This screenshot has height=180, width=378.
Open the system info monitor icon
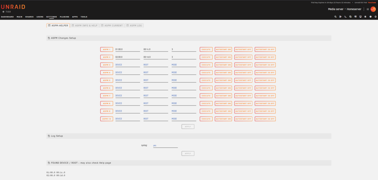pos(360,17)
